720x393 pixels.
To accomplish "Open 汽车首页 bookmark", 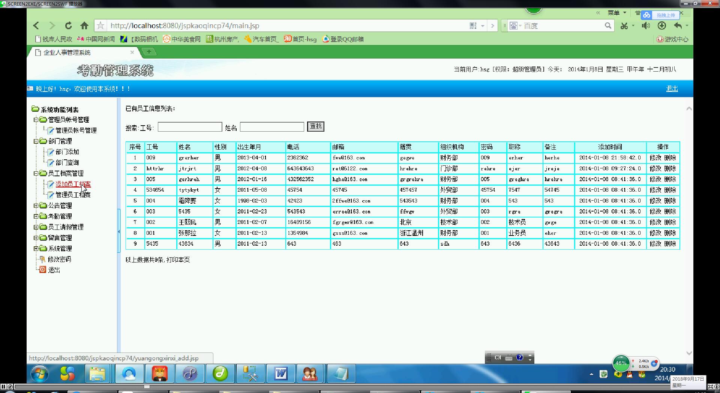I will (x=261, y=39).
